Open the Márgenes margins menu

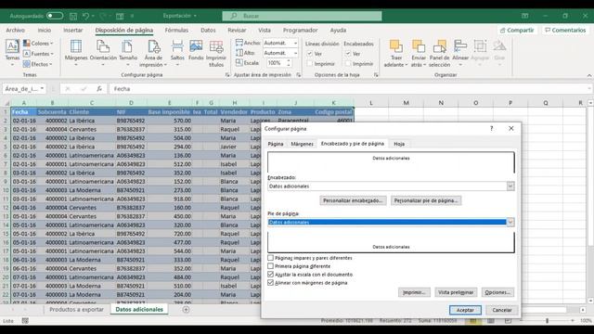(76, 53)
